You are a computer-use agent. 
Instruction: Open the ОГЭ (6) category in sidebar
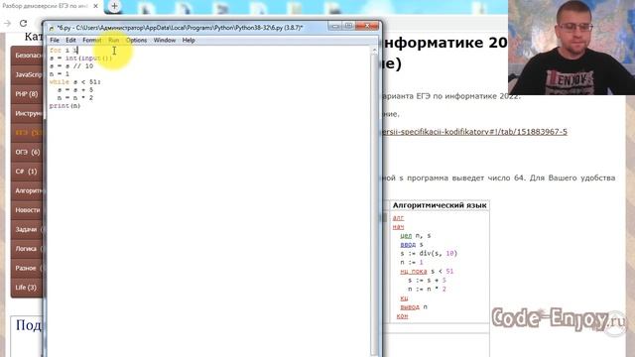click(27, 152)
